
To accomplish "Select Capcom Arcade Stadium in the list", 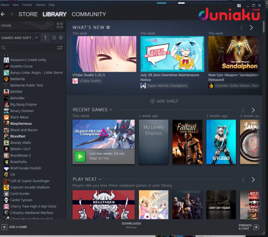I will click(x=30, y=187).
